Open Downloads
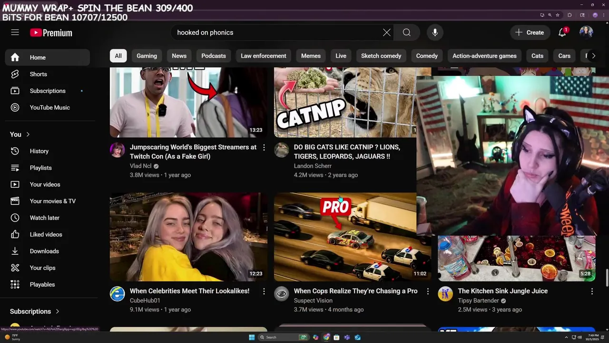Image resolution: width=609 pixels, height=343 pixels. (x=48, y=251)
